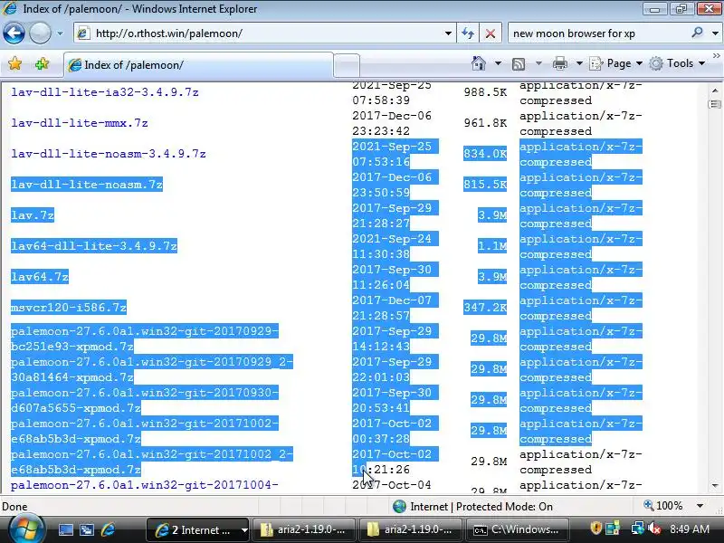Open the palemoon git-20170930-d607a5655-xpmod.7z link
Screen dimensions: 724x543
(x=145, y=400)
